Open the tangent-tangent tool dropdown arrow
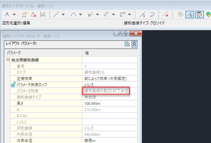The width and height of the screenshot is (211, 143). [x=14, y=14]
